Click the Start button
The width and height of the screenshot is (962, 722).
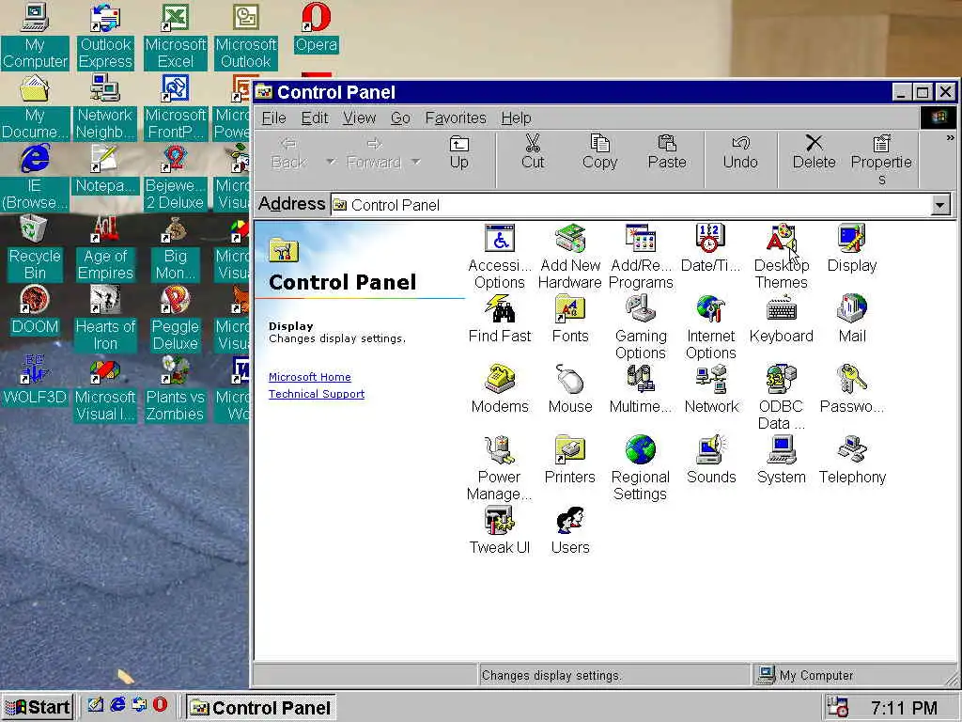tap(38, 707)
